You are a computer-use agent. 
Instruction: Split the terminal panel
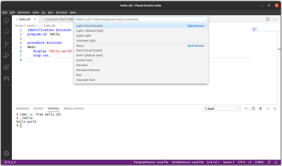253,108
